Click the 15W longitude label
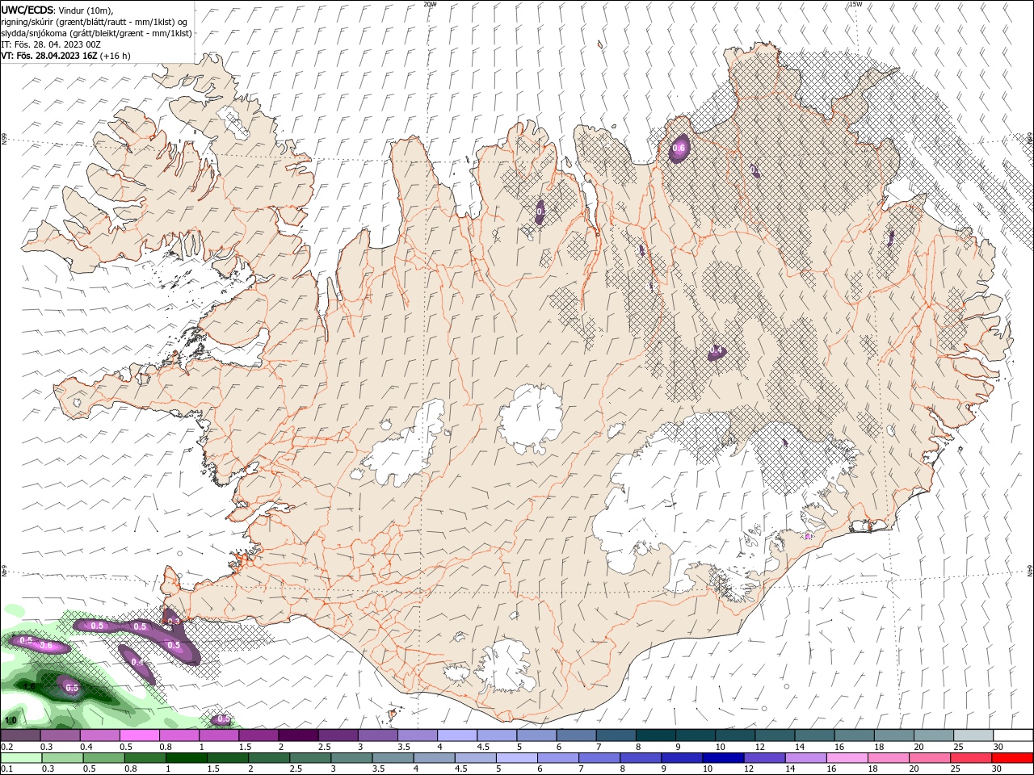Viewport: 1034px width, 775px height. tap(855, 4)
